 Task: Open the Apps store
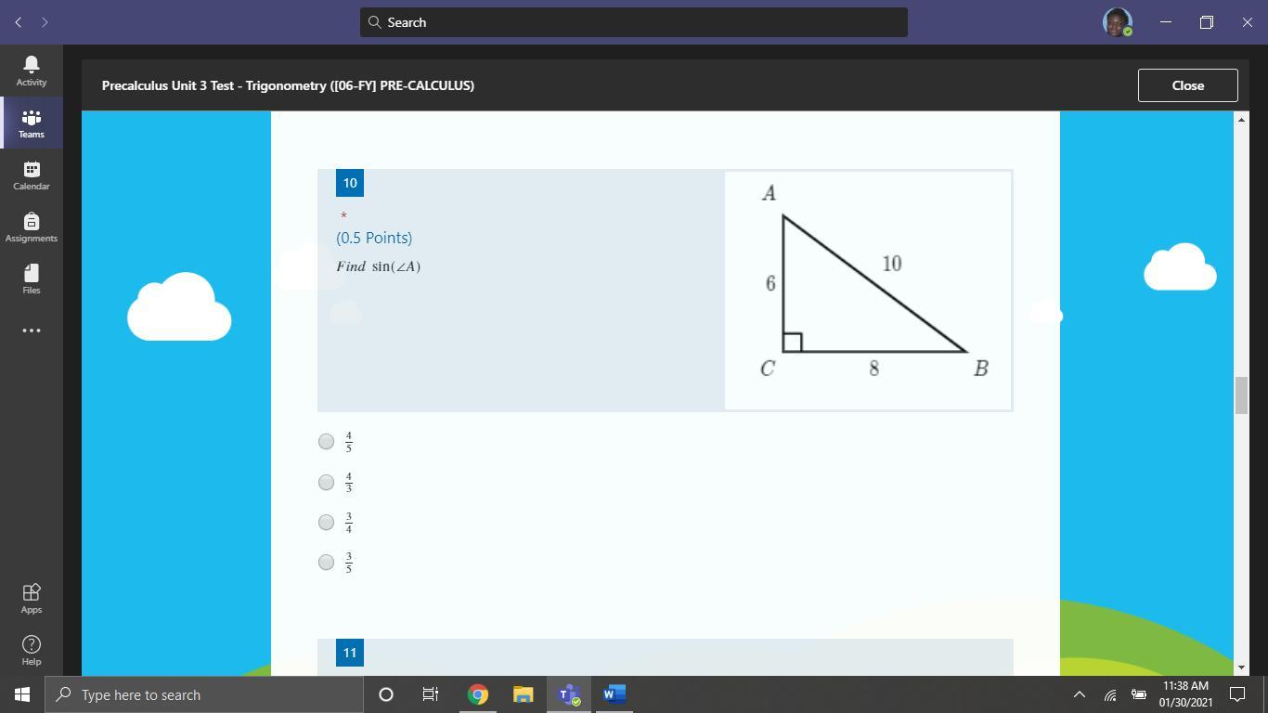[32, 598]
